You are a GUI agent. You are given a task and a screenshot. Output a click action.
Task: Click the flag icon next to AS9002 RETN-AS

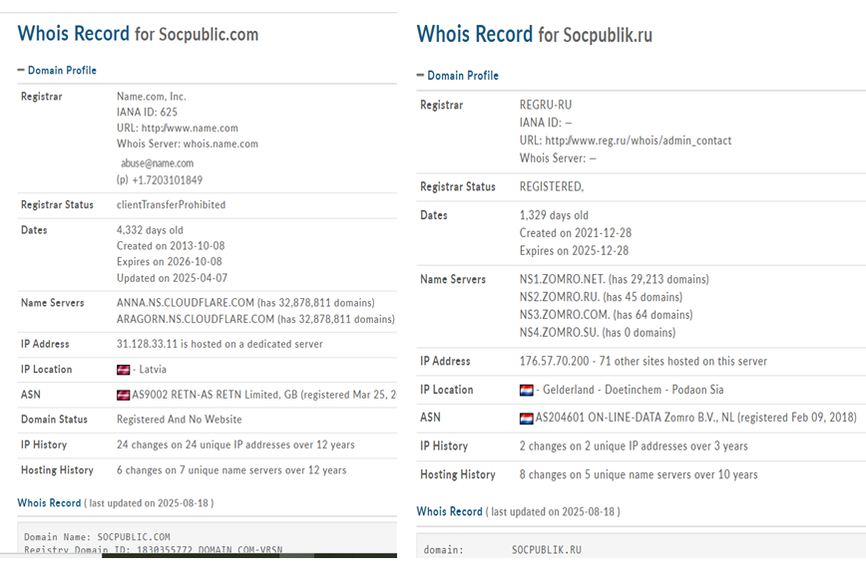123,395
